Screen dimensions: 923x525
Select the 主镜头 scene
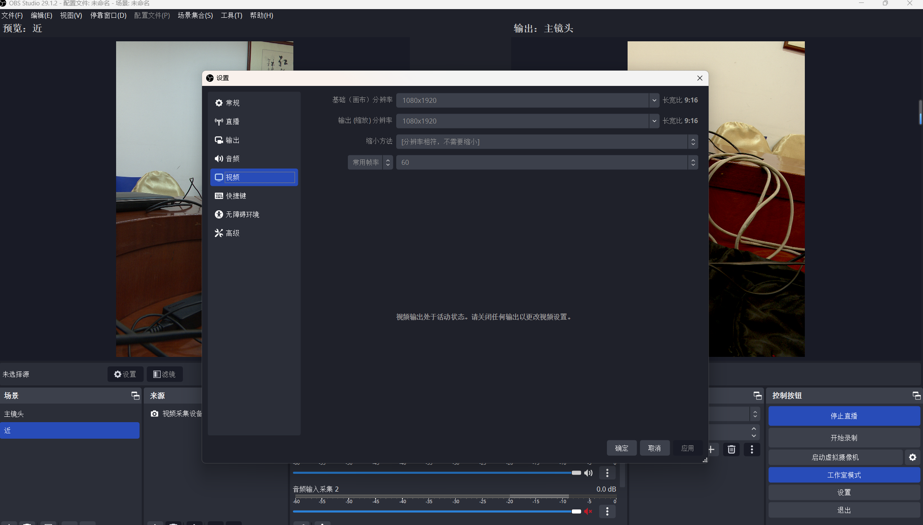(x=14, y=414)
